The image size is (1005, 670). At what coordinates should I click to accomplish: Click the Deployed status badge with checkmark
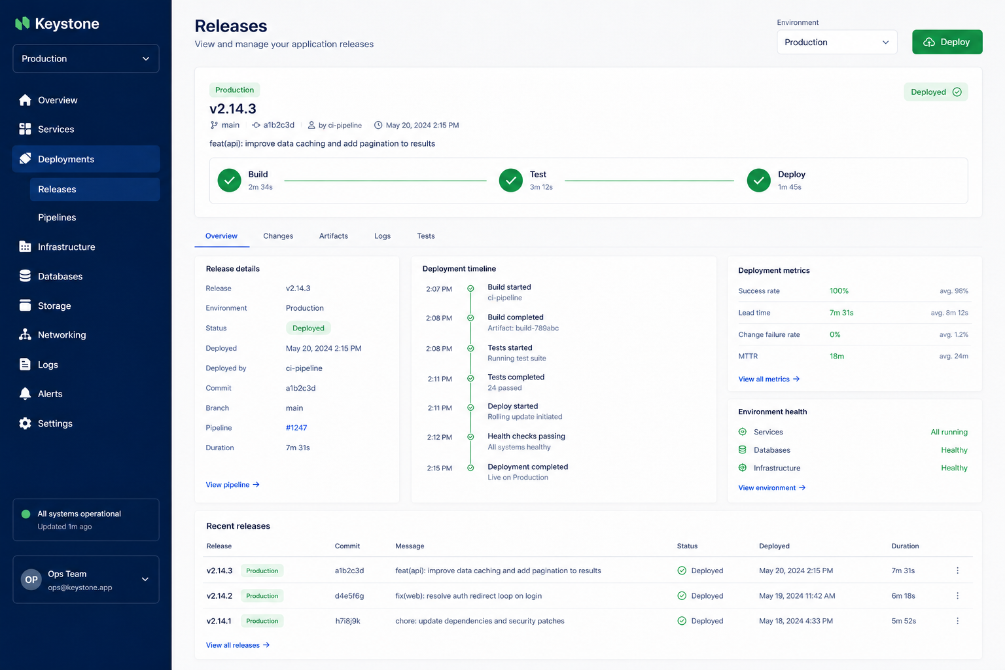coord(936,92)
